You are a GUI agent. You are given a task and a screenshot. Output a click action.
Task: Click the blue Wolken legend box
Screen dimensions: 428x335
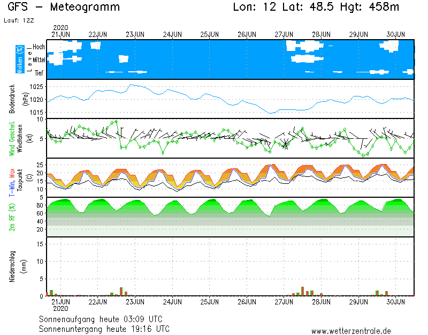20,59
